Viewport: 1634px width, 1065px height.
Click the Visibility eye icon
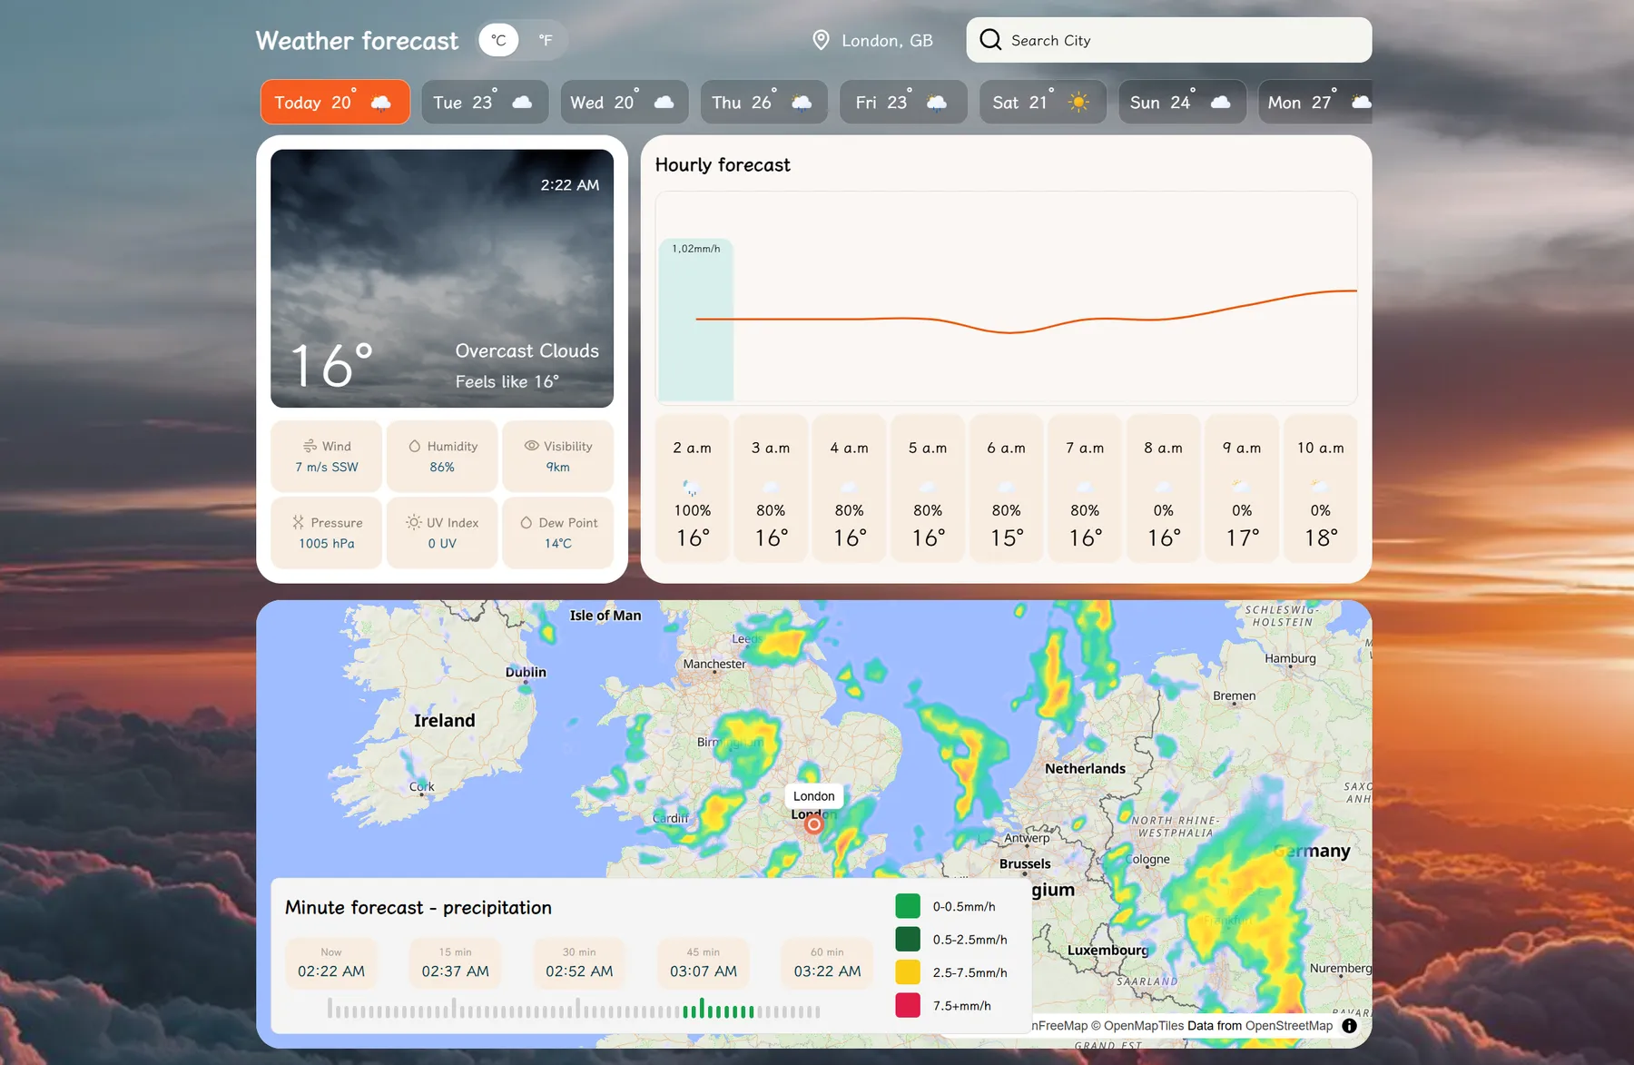(x=532, y=446)
